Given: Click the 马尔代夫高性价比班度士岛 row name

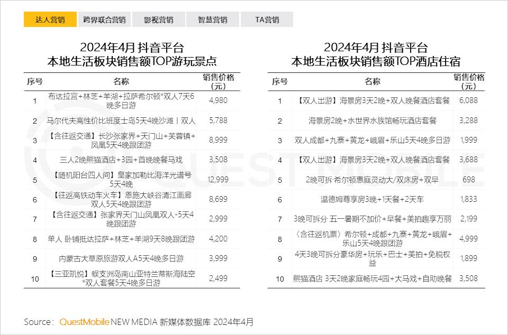Looking at the screenshot, I should [121, 121].
